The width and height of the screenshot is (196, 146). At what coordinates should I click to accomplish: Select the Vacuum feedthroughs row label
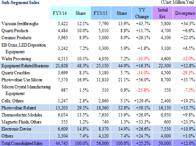tap(20, 24)
